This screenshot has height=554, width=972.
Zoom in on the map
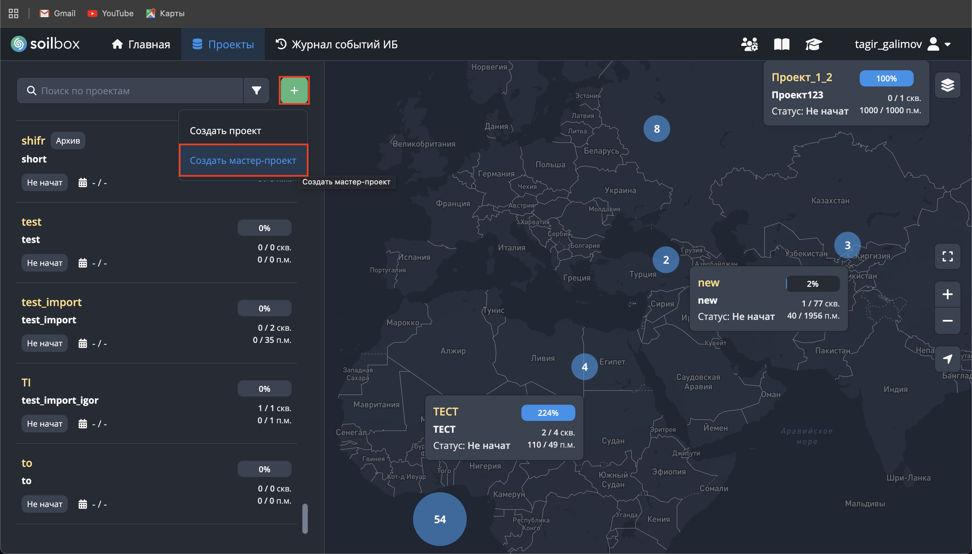click(947, 294)
